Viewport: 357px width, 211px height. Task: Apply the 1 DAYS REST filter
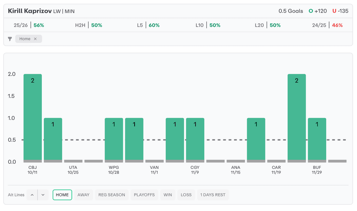click(x=213, y=195)
